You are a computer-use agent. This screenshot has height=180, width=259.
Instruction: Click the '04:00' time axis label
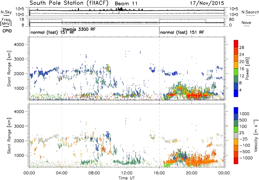point(62,173)
